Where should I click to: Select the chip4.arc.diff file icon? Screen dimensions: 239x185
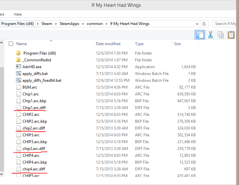tap(19, 169)
